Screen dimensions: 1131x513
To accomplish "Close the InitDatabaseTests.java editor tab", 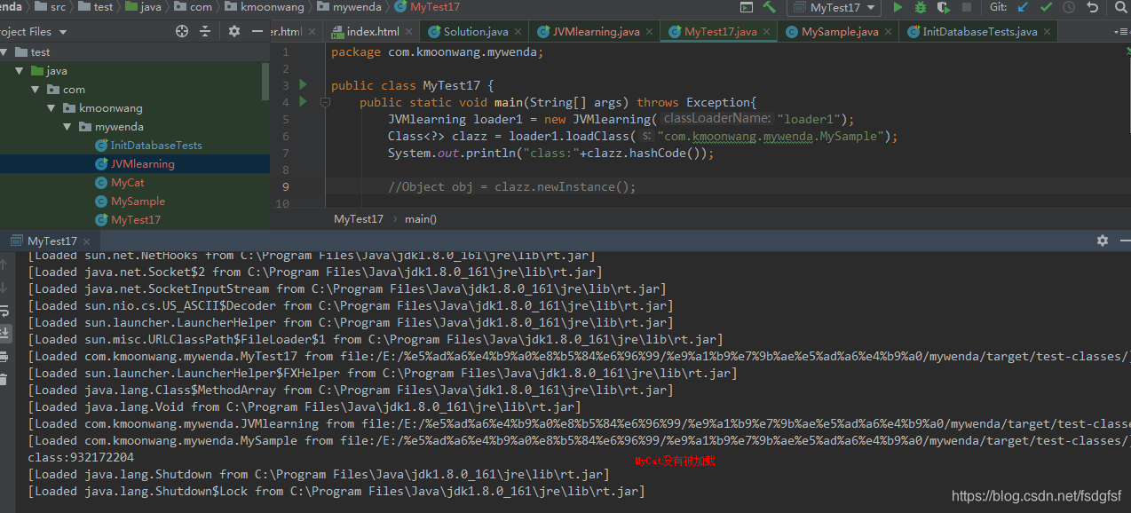I will click(x=1048, y=32).
